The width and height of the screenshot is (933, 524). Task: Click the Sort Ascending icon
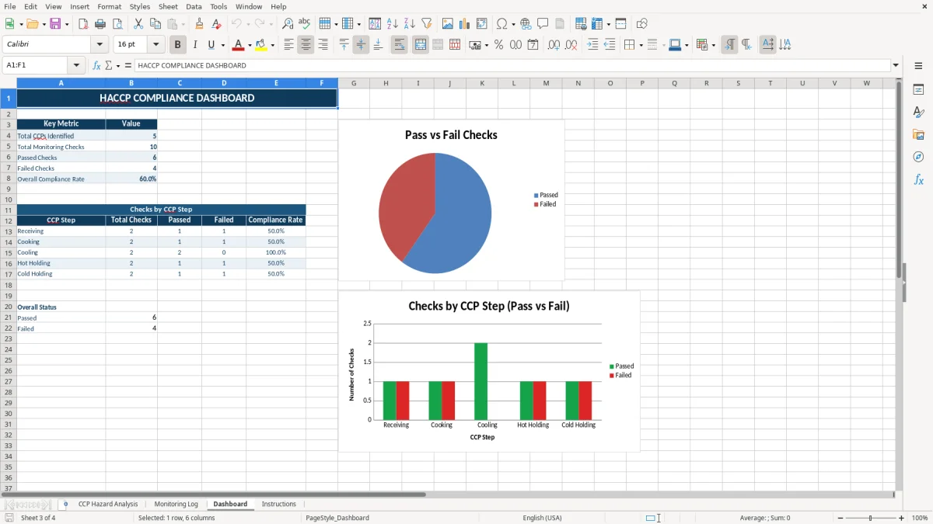click(x=393, y=24)
